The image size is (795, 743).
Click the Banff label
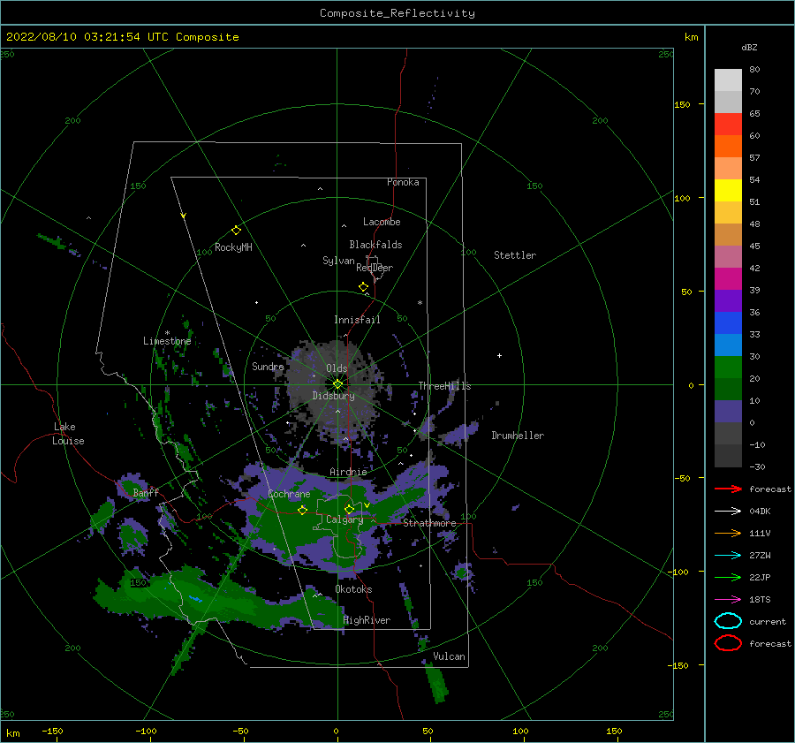pyautogui.click(x=146, y=493)
